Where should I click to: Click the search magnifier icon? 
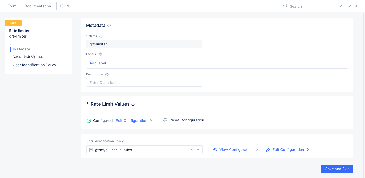pyautogui.click(x=286, y=6)
